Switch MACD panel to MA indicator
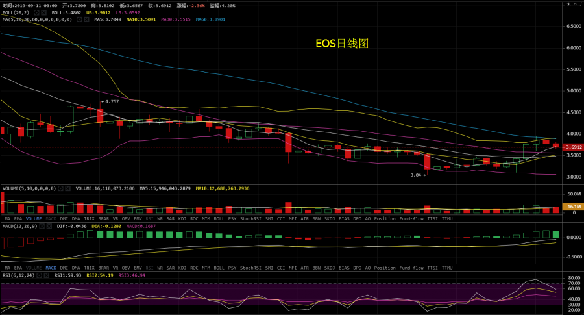This screenshot has width=584, height=315. click(8, 268)
